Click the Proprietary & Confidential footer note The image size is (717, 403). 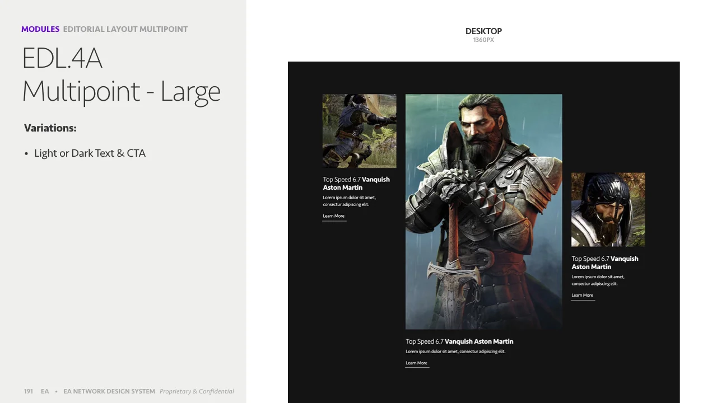197,391
